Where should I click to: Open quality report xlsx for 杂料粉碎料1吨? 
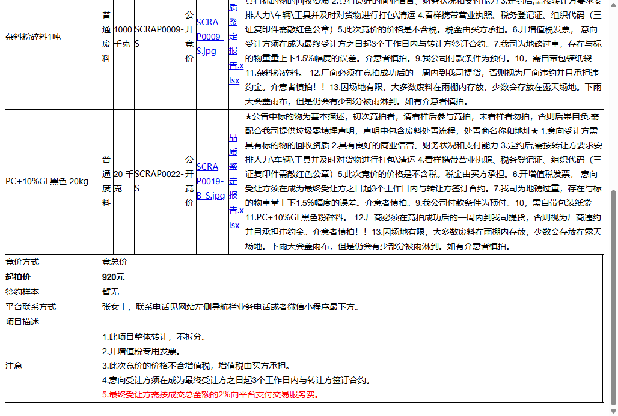236,43
